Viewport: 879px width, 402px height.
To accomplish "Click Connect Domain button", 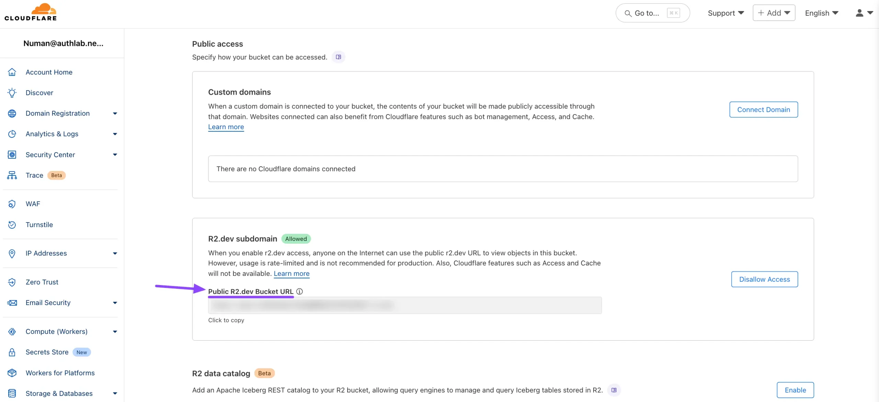I will click(764, 110).
